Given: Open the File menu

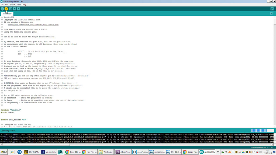Looking at the screenshot, I should tap(2, 5).
